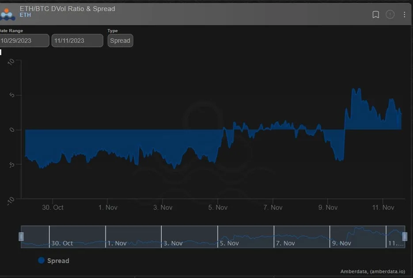Grab the left navigator range handle

[21, 237]
